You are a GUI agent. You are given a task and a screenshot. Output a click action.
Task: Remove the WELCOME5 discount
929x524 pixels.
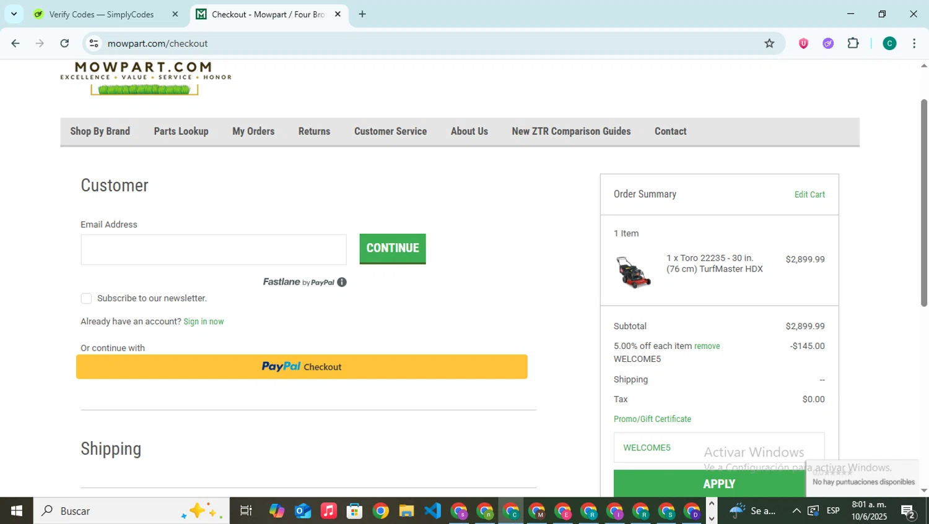point(707,346)
